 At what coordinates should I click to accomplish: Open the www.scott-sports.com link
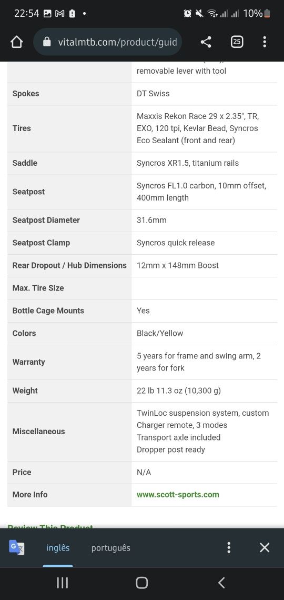click(178, 494)
